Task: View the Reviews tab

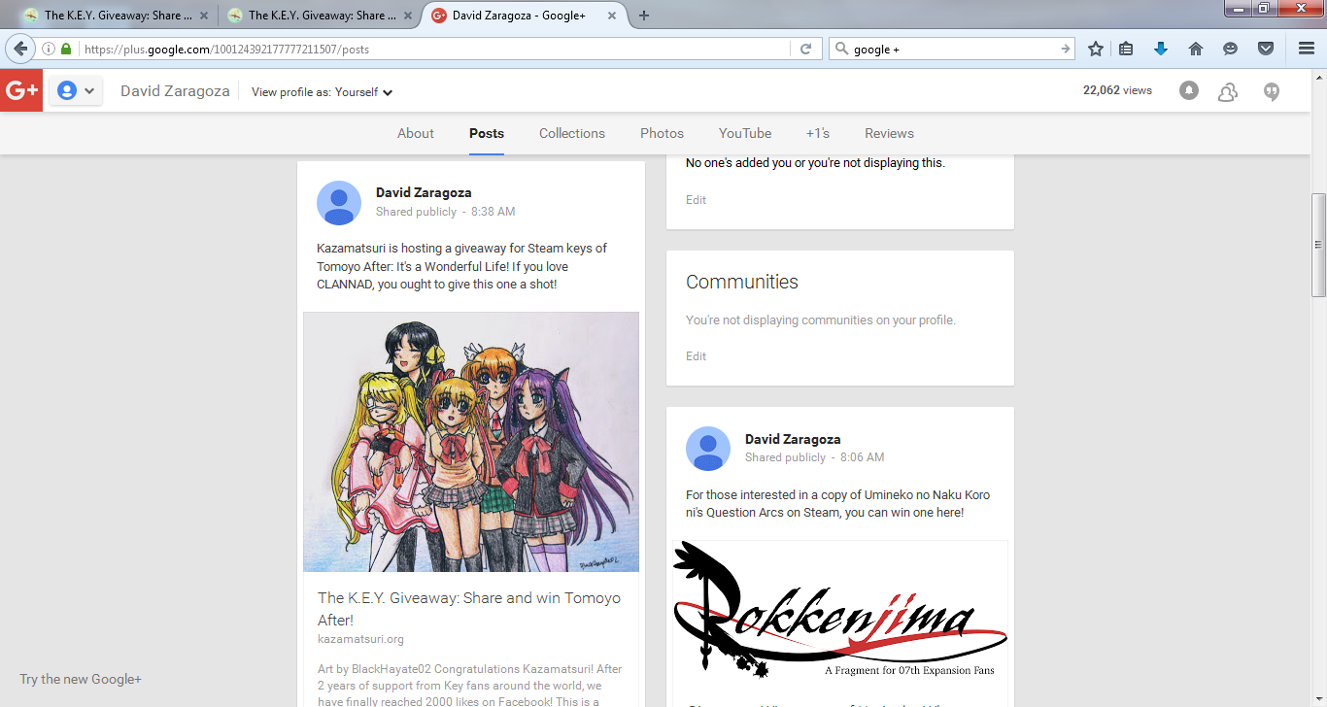Action: (x=889, y=133)
